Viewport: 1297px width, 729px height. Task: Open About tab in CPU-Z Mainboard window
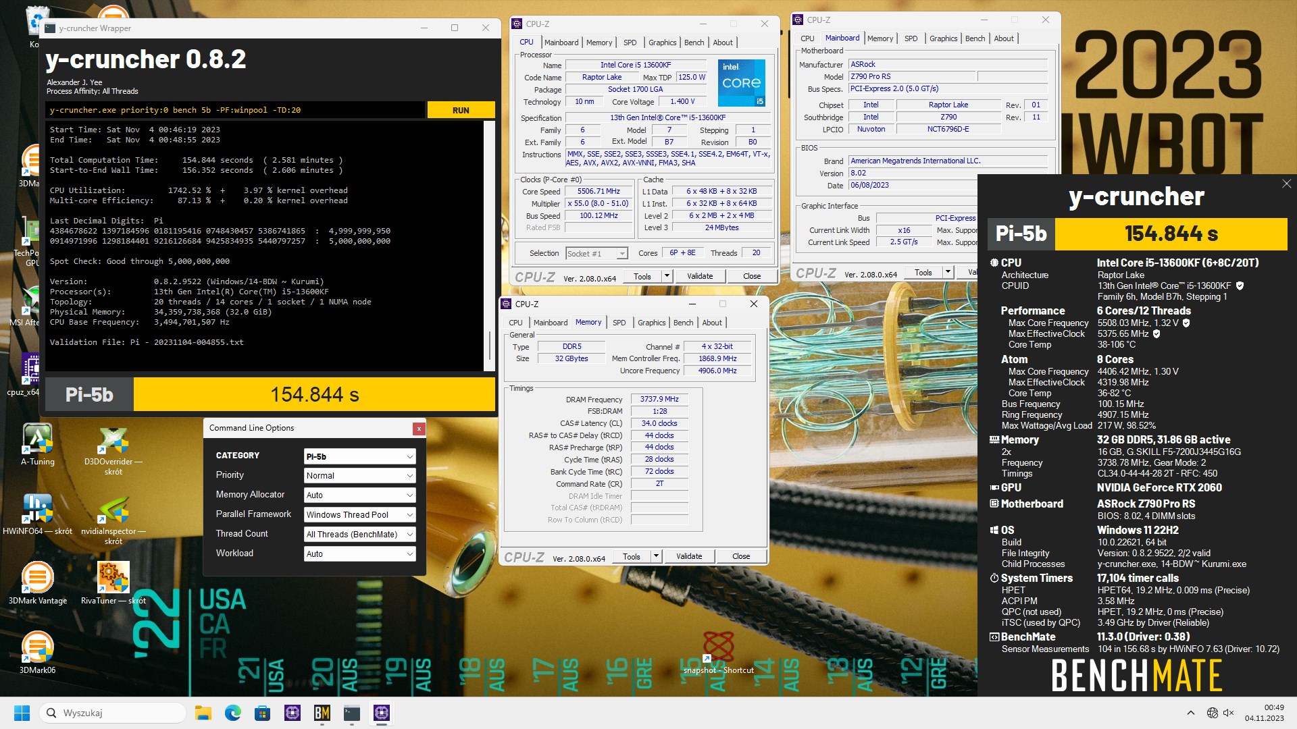[x=1004, y=38]
